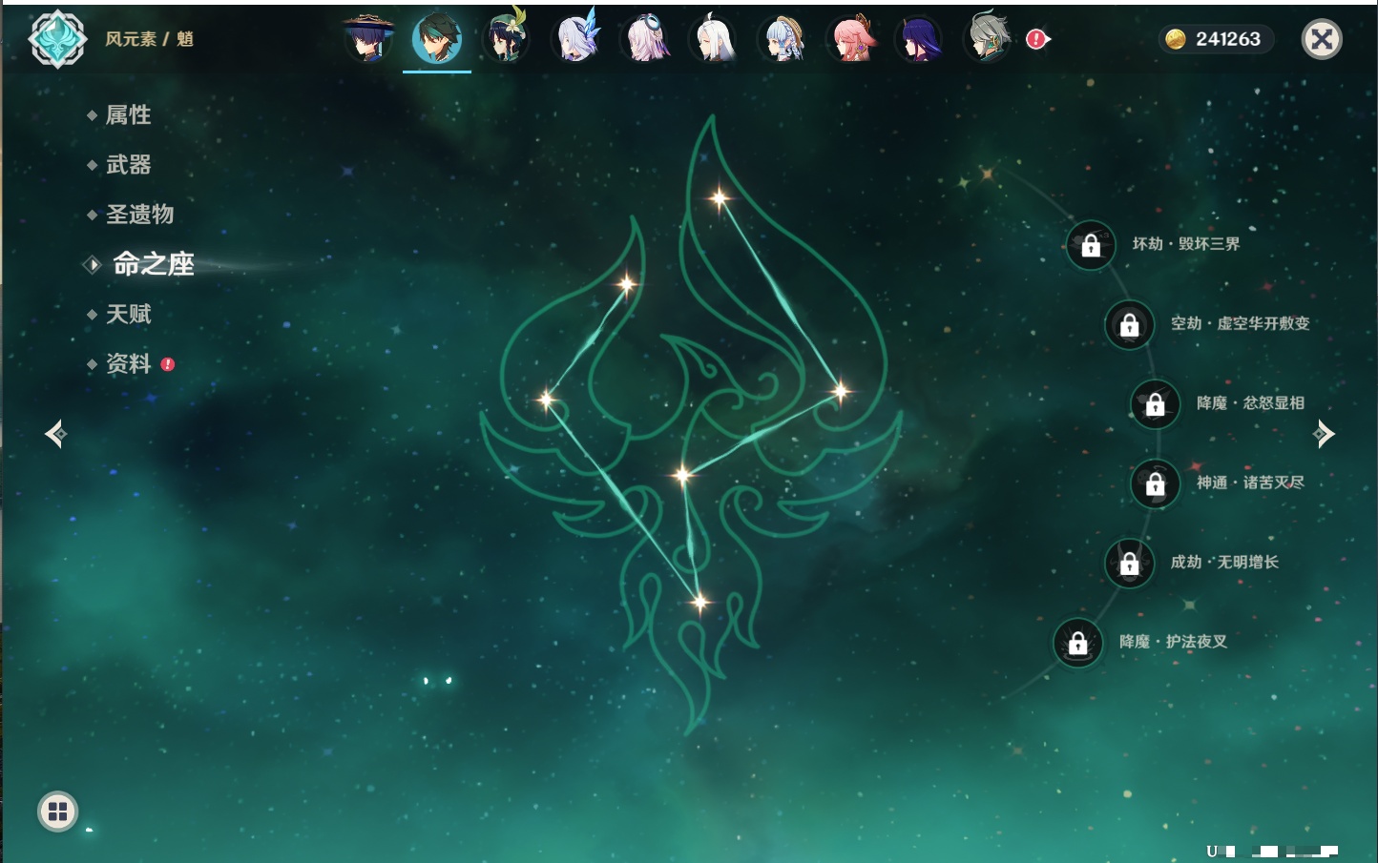Image resolution: width=1378 pixels, height=863 pixels.
Task: Click the red alert marker after avatars
Action: pos(1037,39)
